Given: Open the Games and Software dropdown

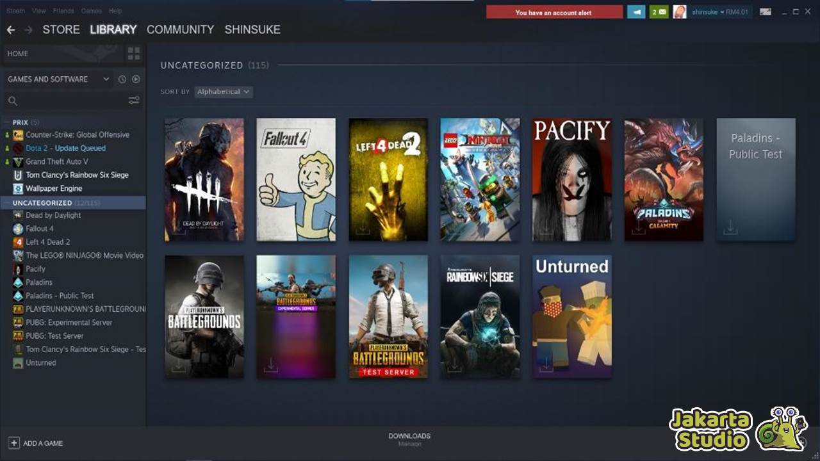Looking at the screenshot, I should (58, 79).
